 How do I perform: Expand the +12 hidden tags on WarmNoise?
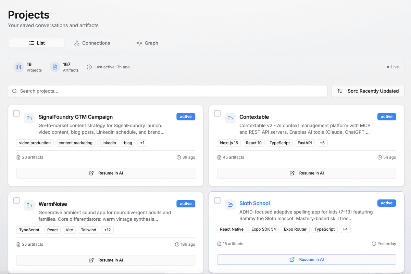pyautogui.click(x=107, y=230)
